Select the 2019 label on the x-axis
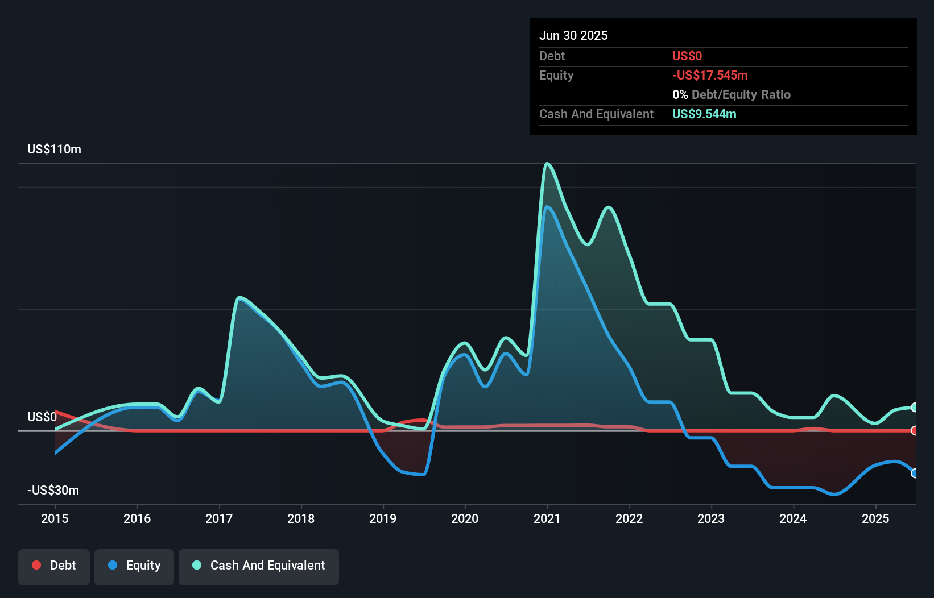Image resolution: width=934 pixels, height=598 pixels. tap(383, 518)
